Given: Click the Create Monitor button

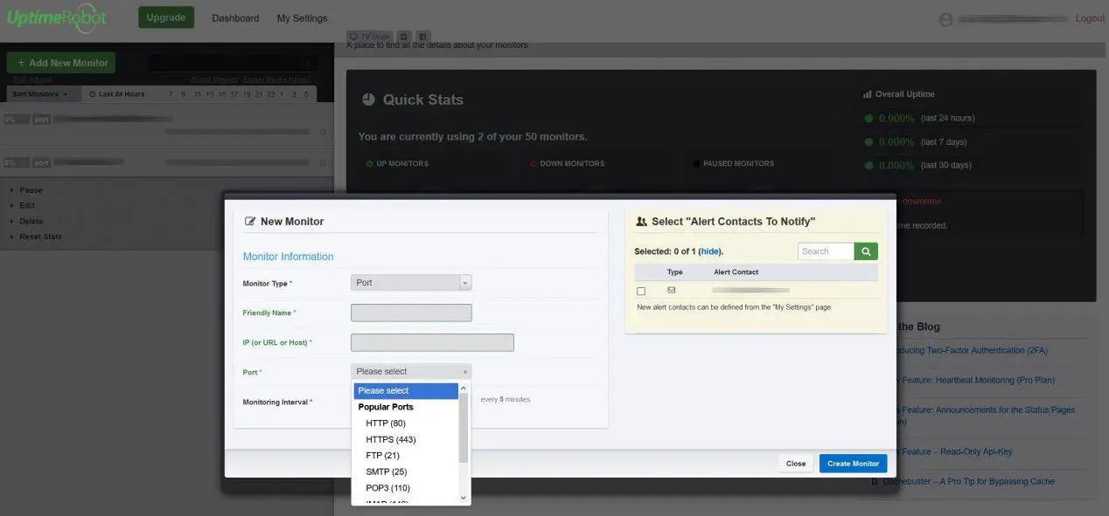Looking at the screenshot, I should [x=853, y=464].
